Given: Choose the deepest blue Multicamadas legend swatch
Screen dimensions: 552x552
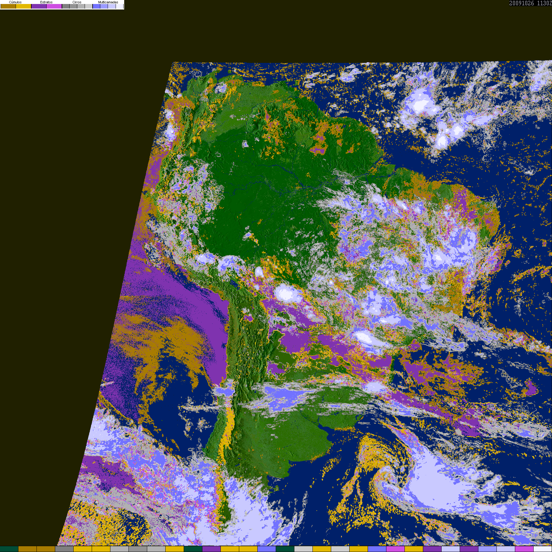Looking at the screenshot, I should pyautogui.click(x=96, y=6).
